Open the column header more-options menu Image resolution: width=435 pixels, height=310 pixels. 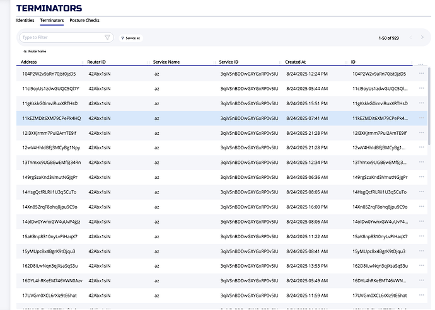[x=420, y=62]
